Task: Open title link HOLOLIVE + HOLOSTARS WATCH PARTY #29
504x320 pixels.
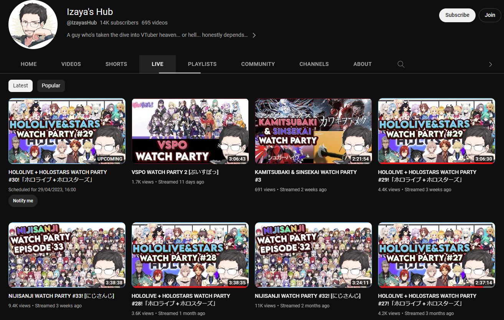Action: pyautogui.click(x=427, y=176)
